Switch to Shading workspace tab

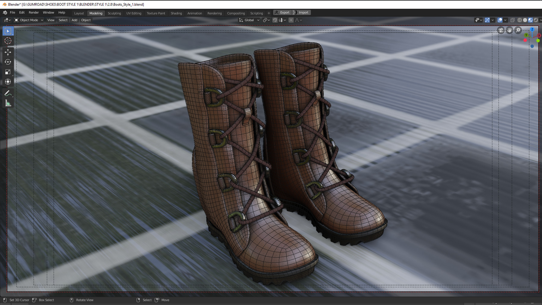click(176, 13)
